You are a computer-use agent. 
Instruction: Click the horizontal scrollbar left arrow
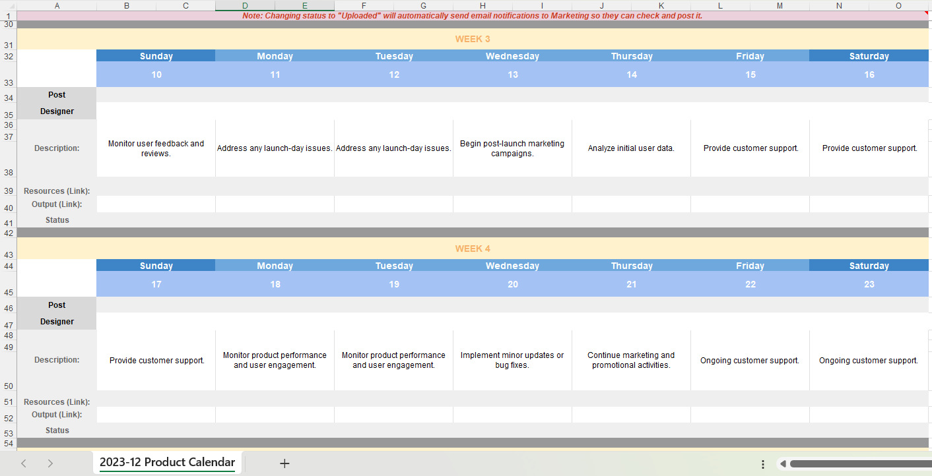pos(783,464)
